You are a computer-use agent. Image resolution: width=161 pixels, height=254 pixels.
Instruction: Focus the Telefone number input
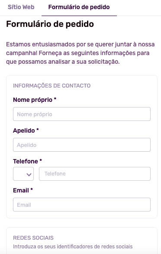pyautogui.click(x=95, y=174)
